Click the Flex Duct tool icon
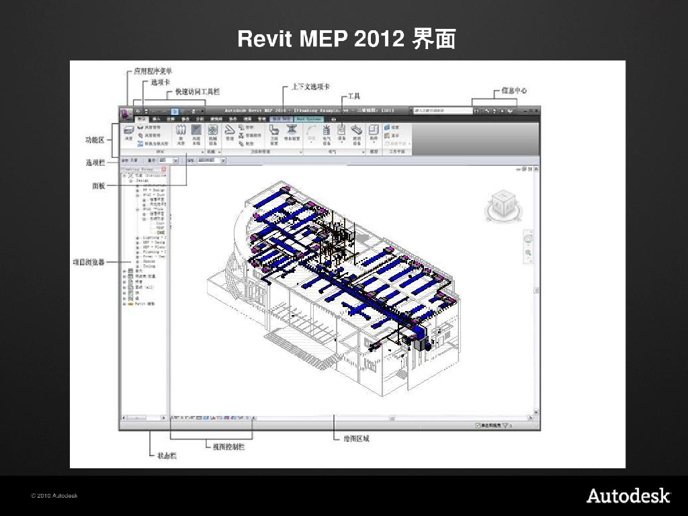688x516 pixels. click(x=180, y=130)
